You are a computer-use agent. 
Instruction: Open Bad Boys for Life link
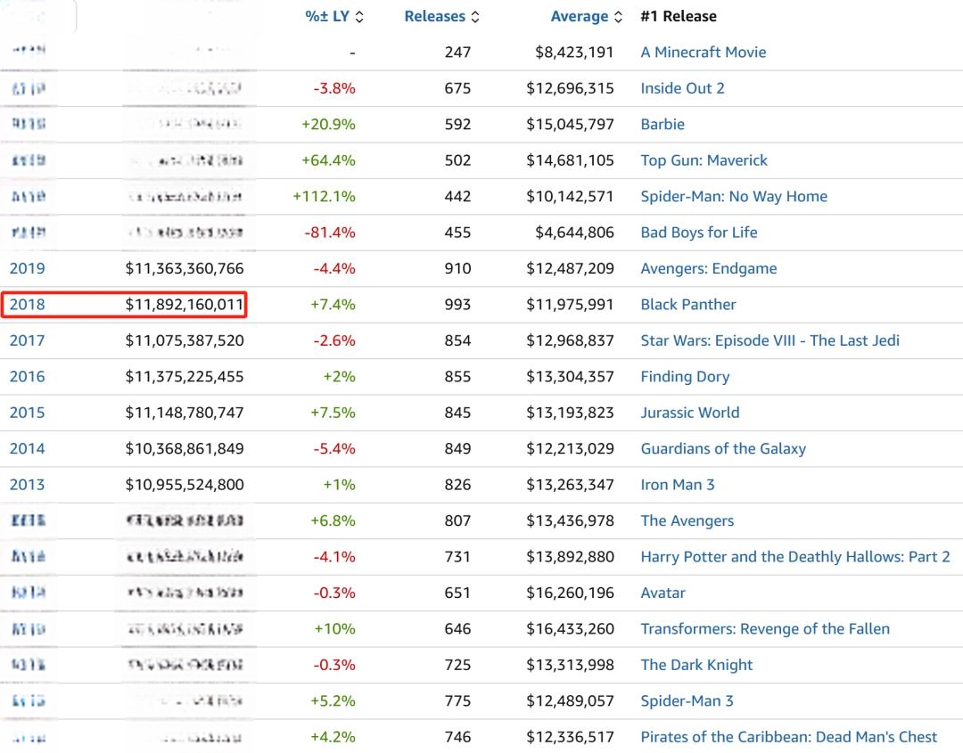(x=699, y=233)
